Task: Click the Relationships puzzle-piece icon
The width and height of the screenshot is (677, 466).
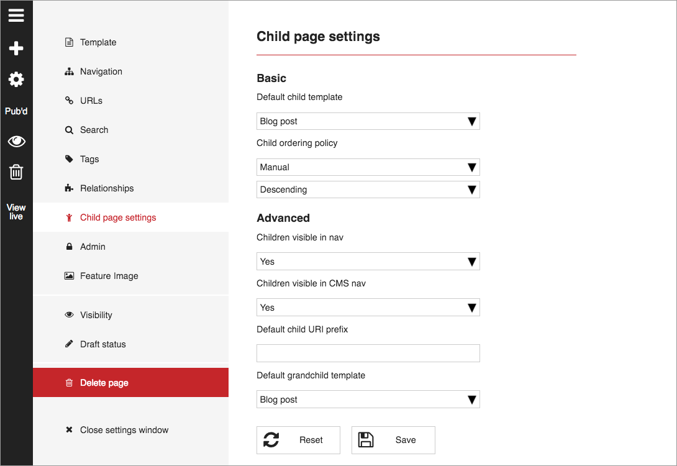Action: (x=69, y=188)
